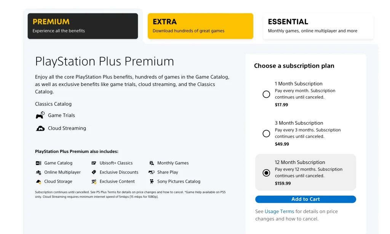Switch to the ESSENTIAL plan tab
390x234 pixels.
(318, 25)
